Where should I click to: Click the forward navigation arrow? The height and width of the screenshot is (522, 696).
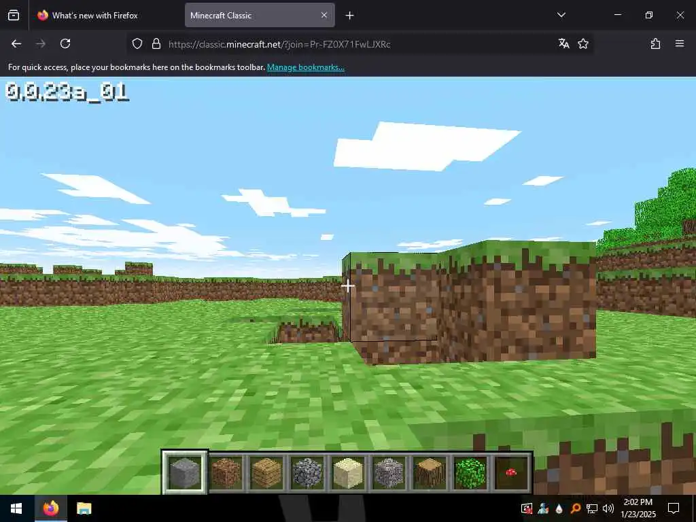click(40, 43)
